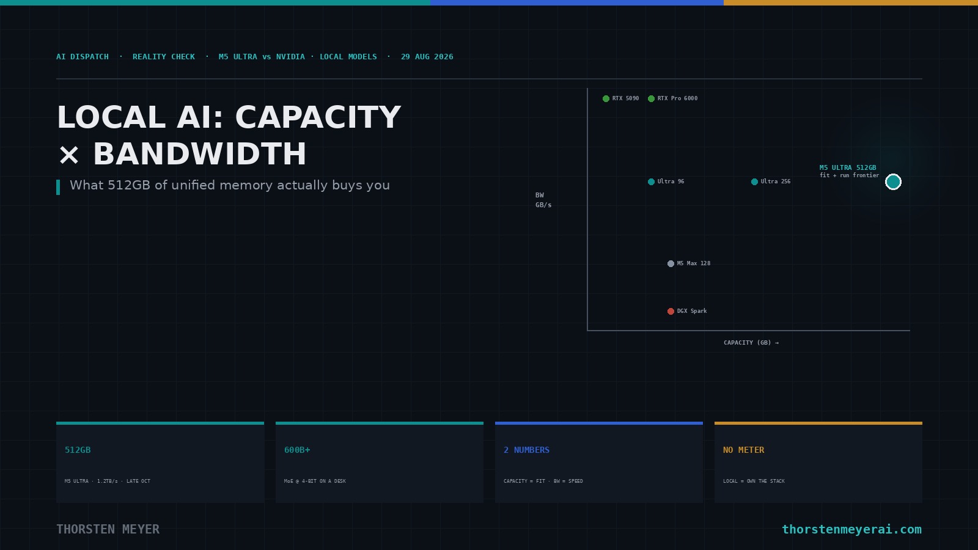Click the "RTX Pro 6000" chart label
The image size is (978, 550).
[x=677, y=98]
